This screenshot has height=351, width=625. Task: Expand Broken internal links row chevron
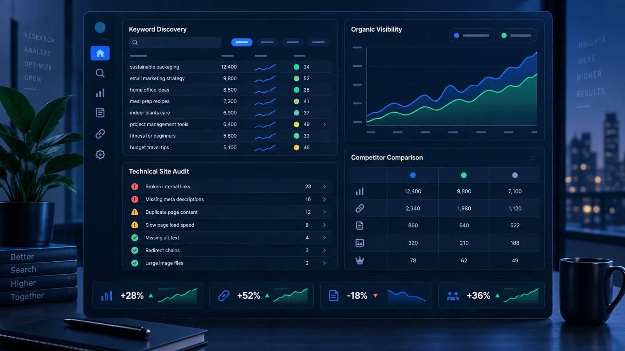[x=325, y=186]
